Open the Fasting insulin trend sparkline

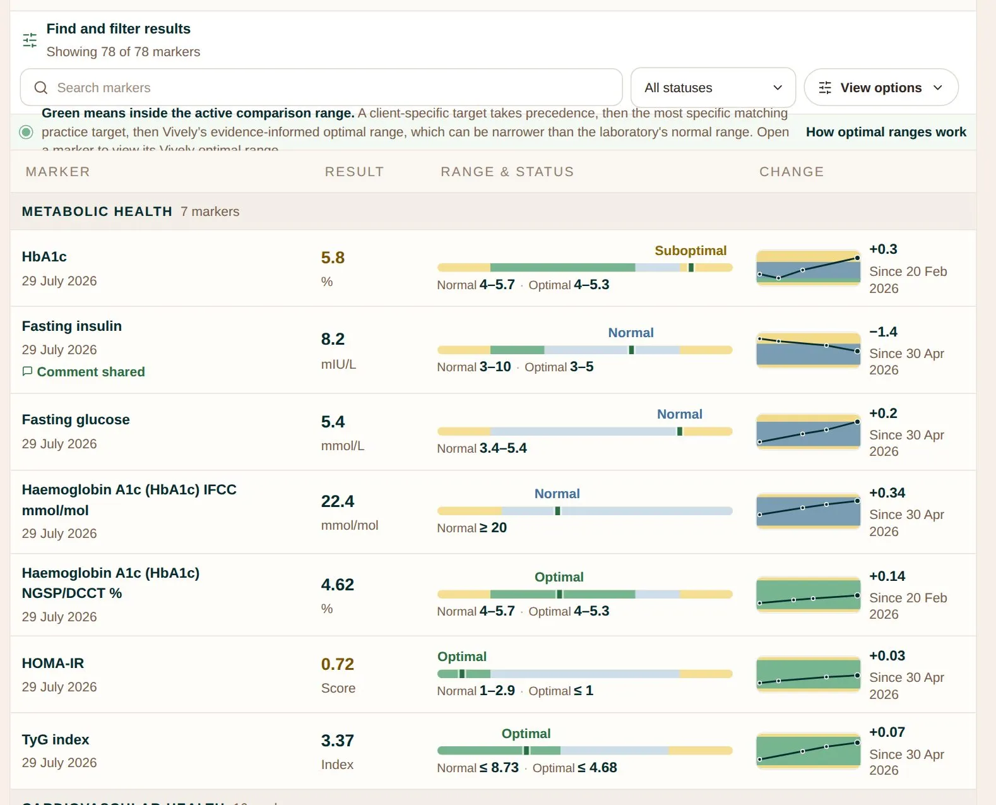coord(809,350)
